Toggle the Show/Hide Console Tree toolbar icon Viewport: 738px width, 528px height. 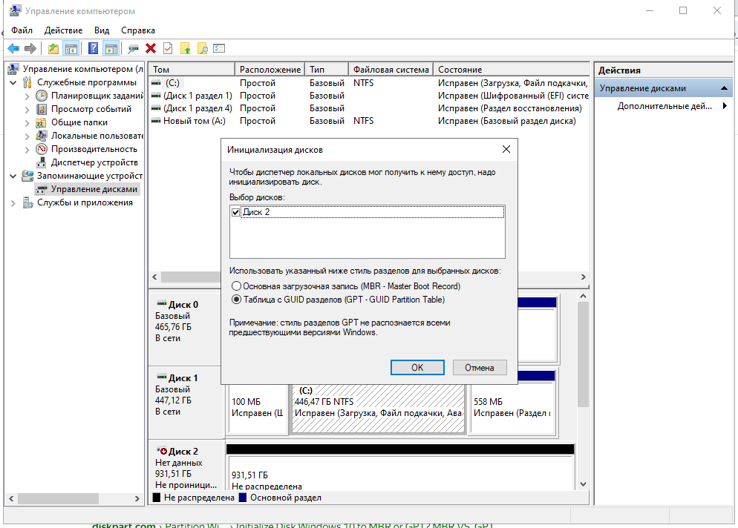[71, 48]
